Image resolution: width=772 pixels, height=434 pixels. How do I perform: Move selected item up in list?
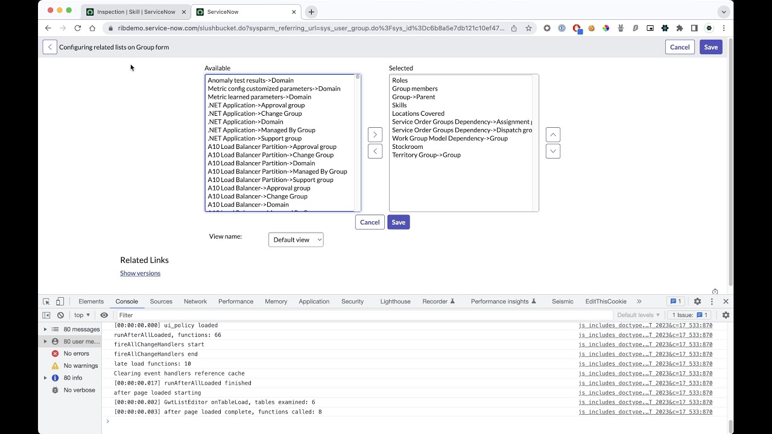click(x=553, y=134)
